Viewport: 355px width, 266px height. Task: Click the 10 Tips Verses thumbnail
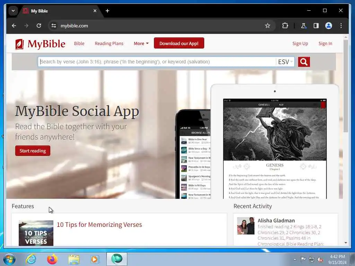36,233
